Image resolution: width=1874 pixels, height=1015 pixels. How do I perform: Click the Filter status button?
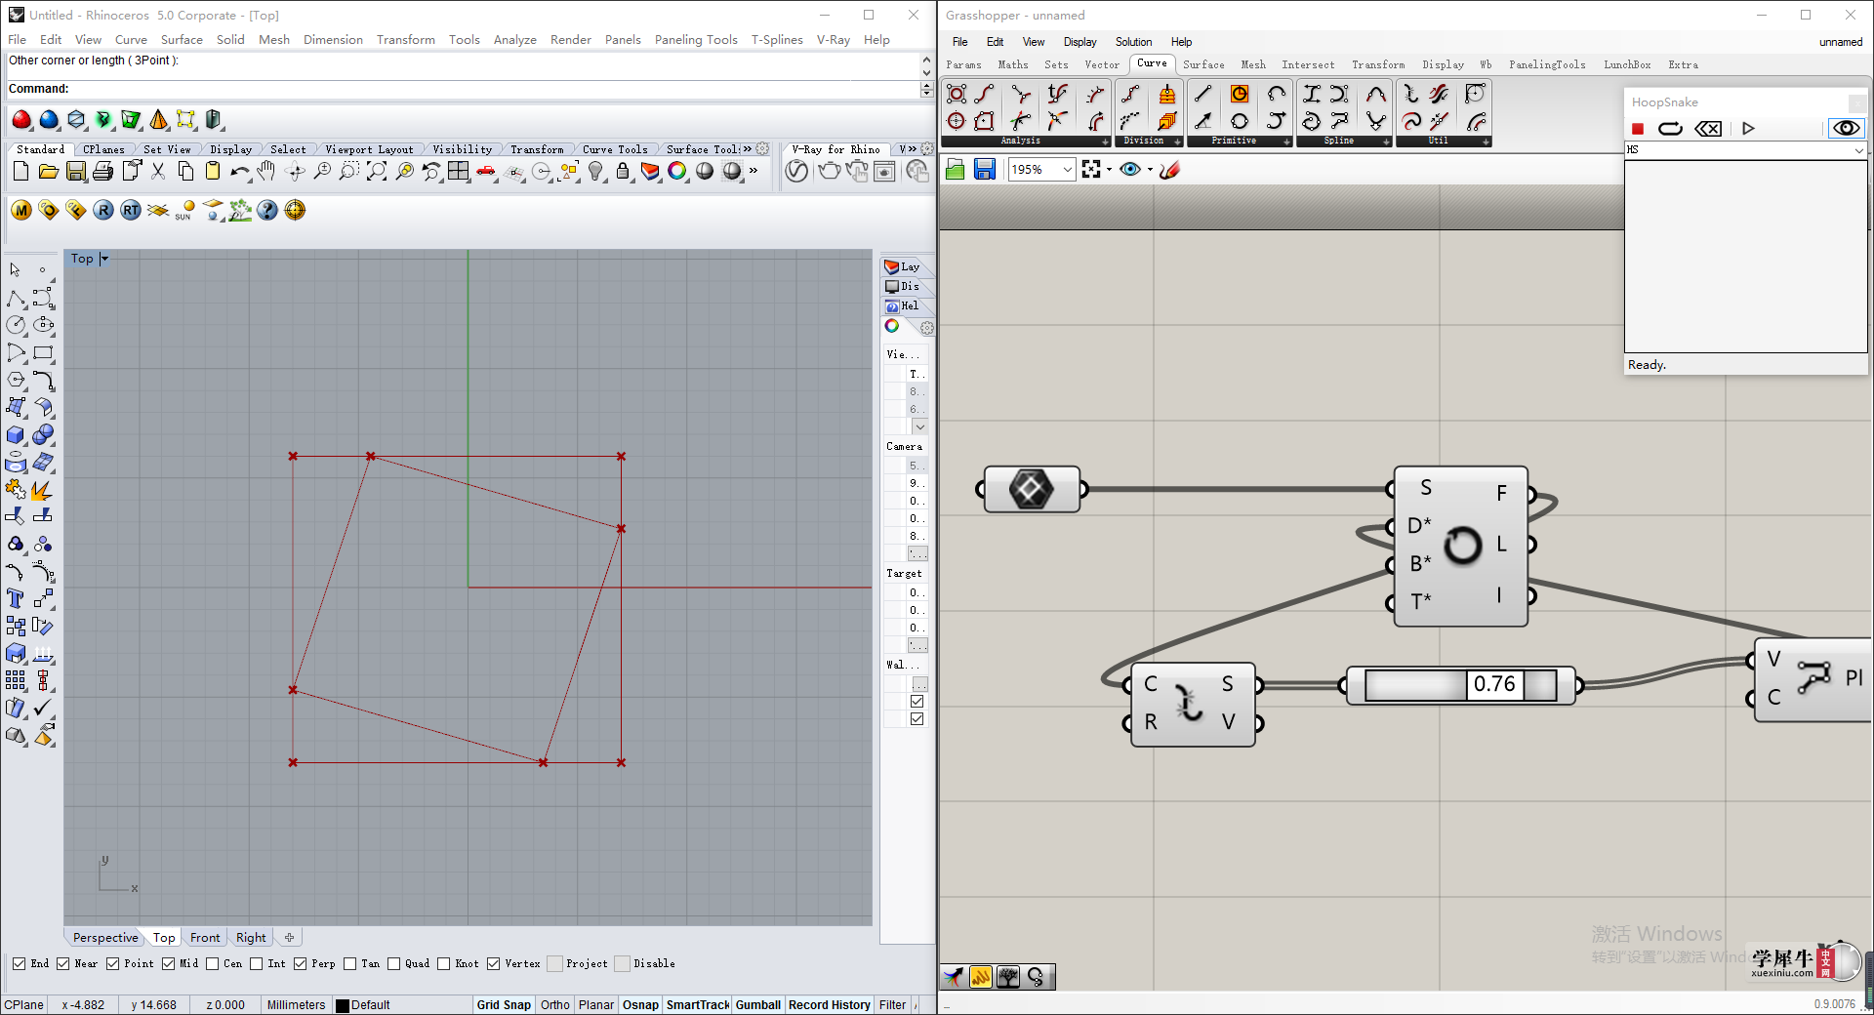tap(892, 1005)
